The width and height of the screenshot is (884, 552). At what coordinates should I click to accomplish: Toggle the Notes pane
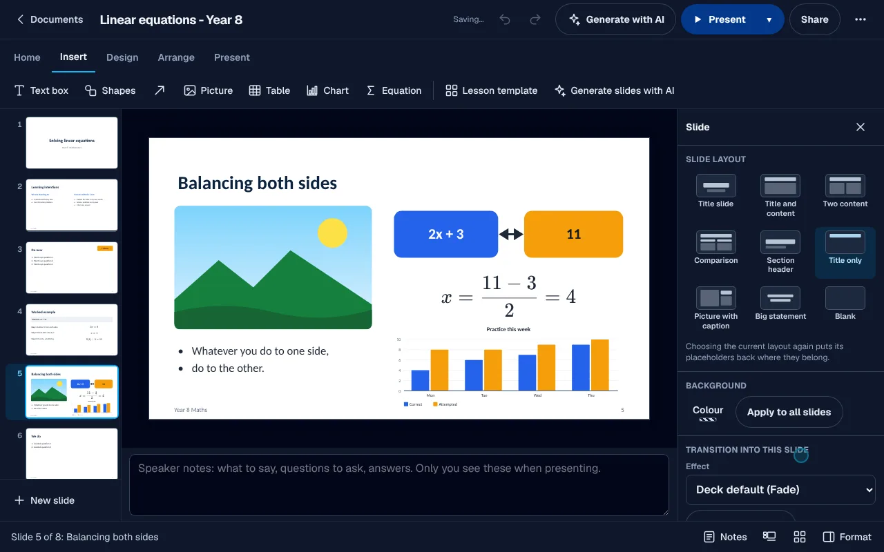[725, 537]
